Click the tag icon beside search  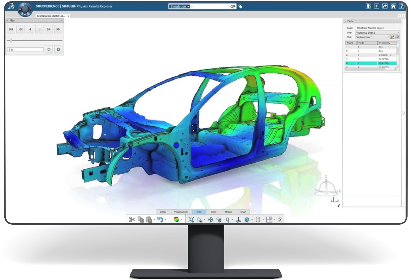tap(240, 7)
